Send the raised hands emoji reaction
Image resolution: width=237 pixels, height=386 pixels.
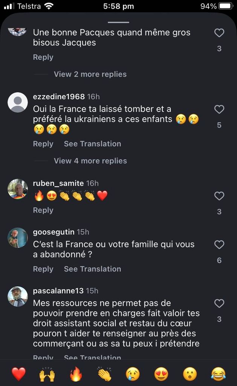47,374
